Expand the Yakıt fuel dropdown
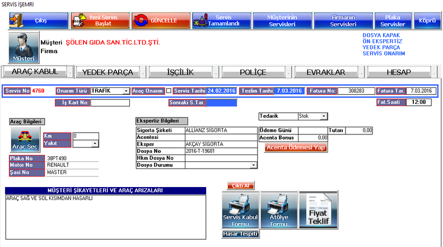443x247 pixels. click(x=95, y=144)
